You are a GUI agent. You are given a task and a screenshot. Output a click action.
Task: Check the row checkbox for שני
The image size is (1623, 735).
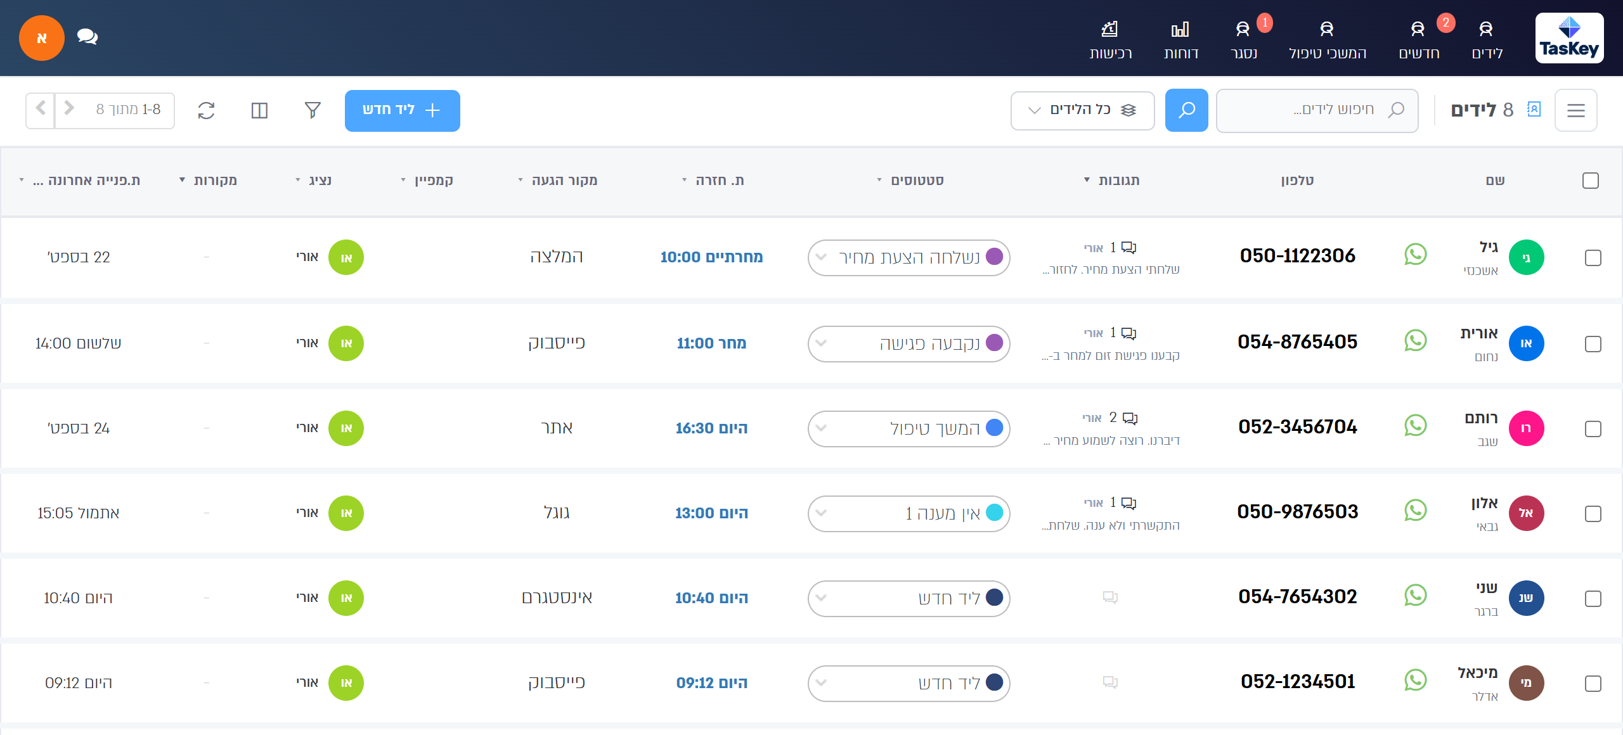(1593, 599)
